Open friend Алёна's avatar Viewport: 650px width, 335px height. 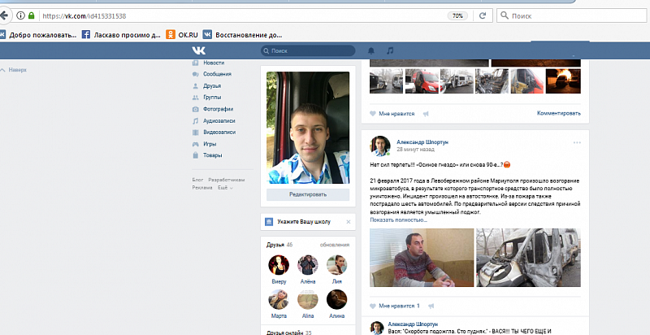pos(308,265)
